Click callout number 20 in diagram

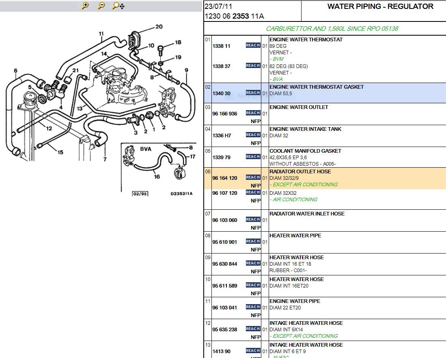159,27
